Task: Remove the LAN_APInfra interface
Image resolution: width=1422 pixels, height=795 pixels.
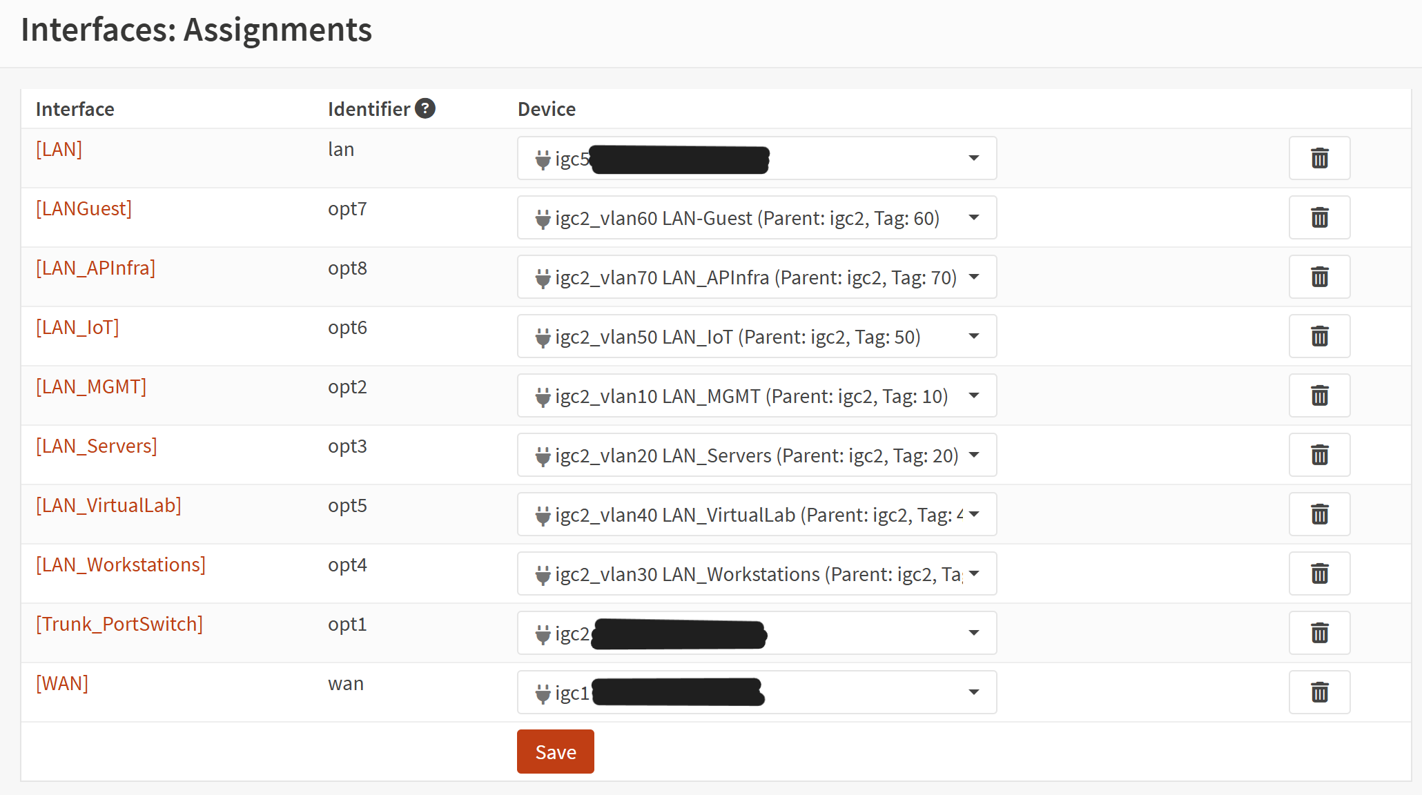Action: coord(1319,277)
